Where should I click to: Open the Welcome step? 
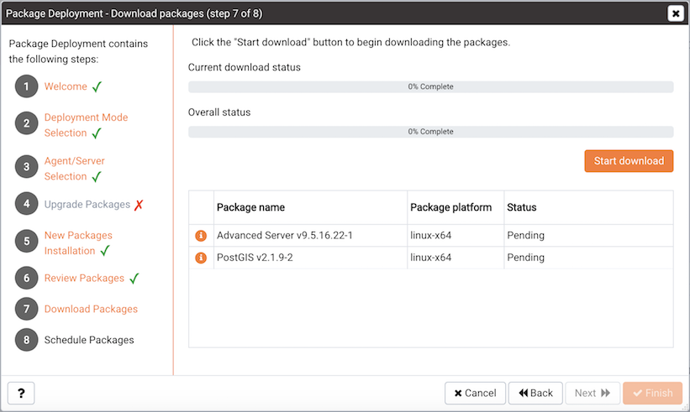(x=66, y=86)
